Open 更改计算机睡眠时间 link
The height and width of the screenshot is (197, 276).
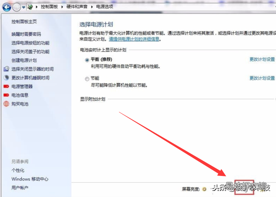(30, 78)
